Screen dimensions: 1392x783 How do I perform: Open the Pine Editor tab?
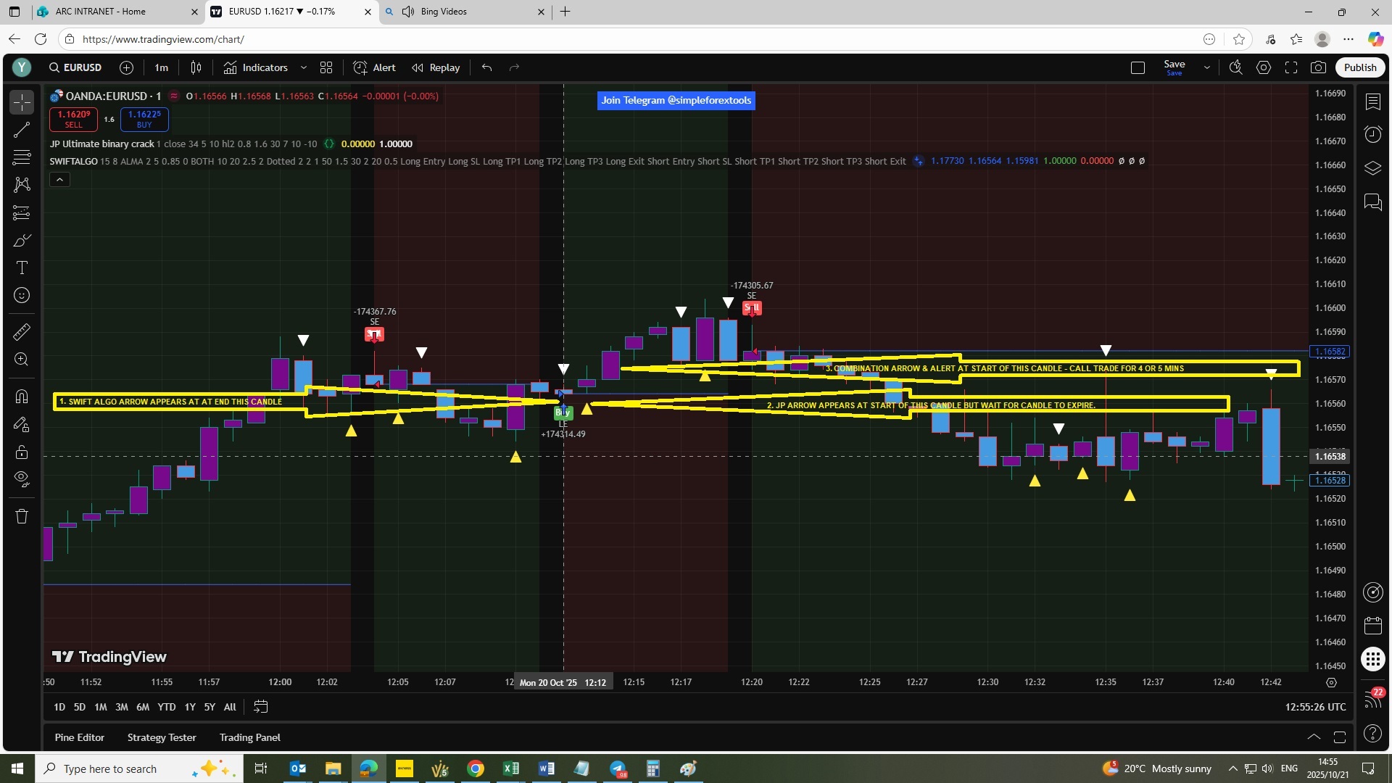[x=80, y=737]
